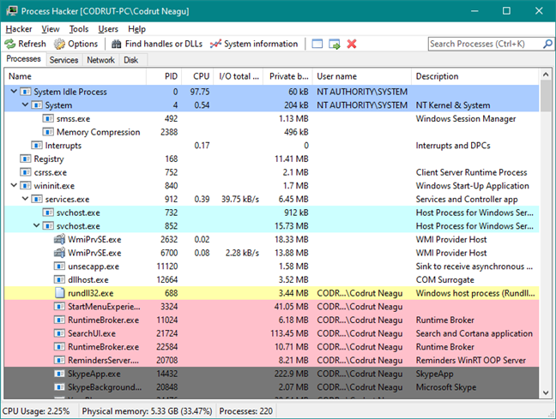Click the Physical memory status text
Viewport: 556px width, 419px height.
[x=148, y=411]
